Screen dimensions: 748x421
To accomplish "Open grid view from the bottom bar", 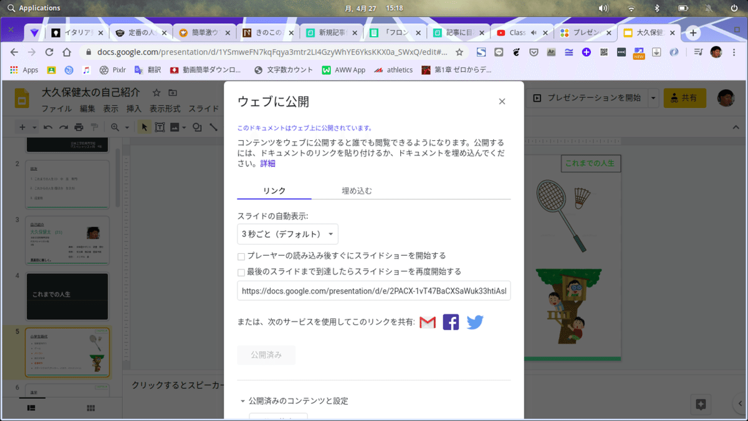I will (x=90, y=407).
